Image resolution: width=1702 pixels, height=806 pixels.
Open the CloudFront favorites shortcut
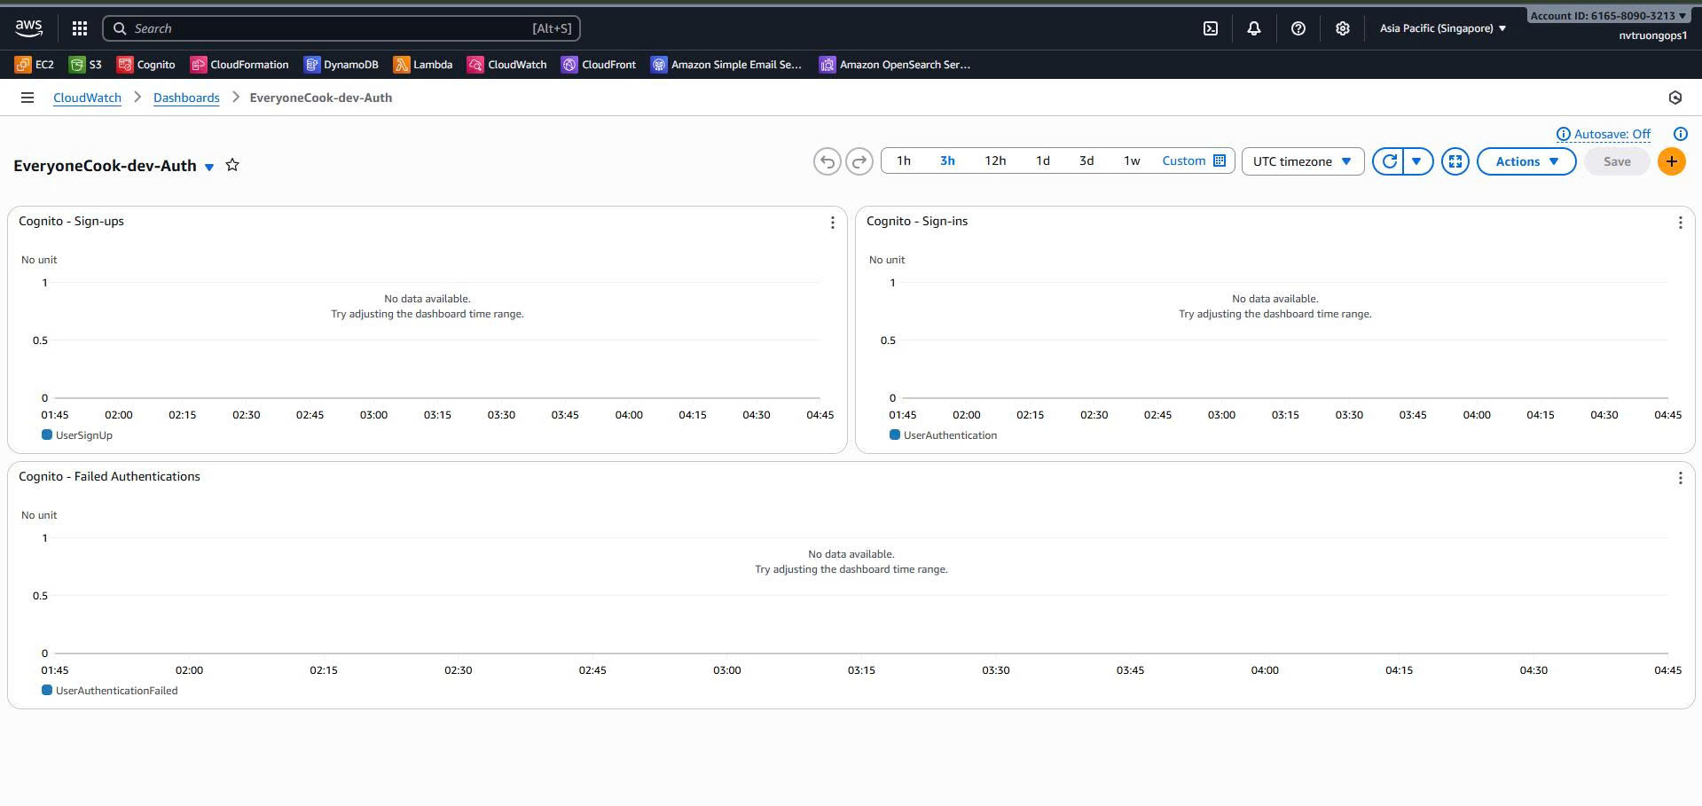point(599,65)
